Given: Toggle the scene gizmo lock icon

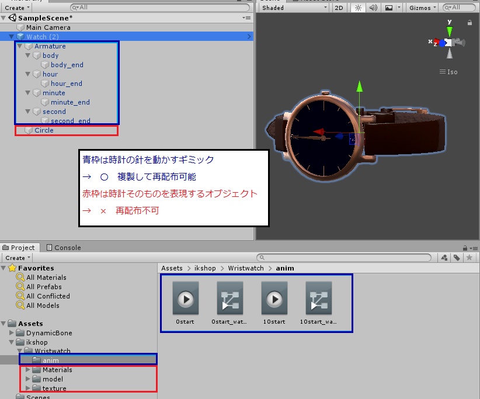Looking at the screenshot, I should (x=469, y=22).
